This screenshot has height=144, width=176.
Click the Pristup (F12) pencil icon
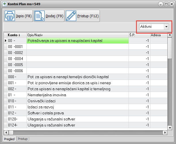(x=71, y=16)
